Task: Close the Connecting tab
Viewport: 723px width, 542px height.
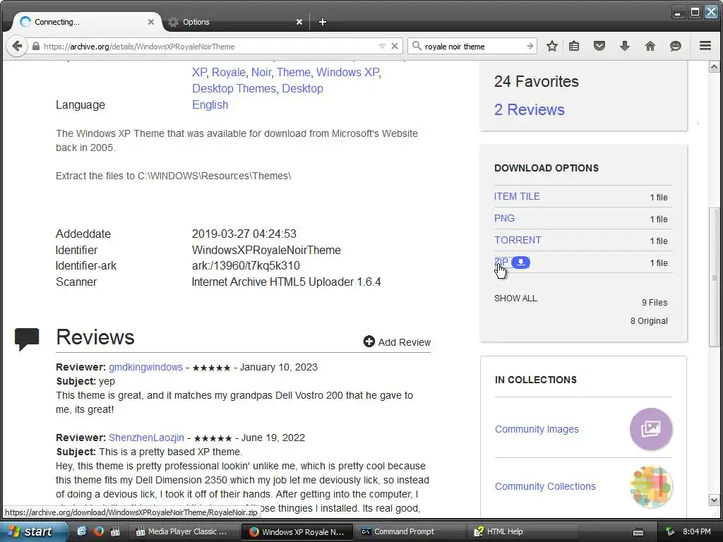Action: (x=151, y=22)
